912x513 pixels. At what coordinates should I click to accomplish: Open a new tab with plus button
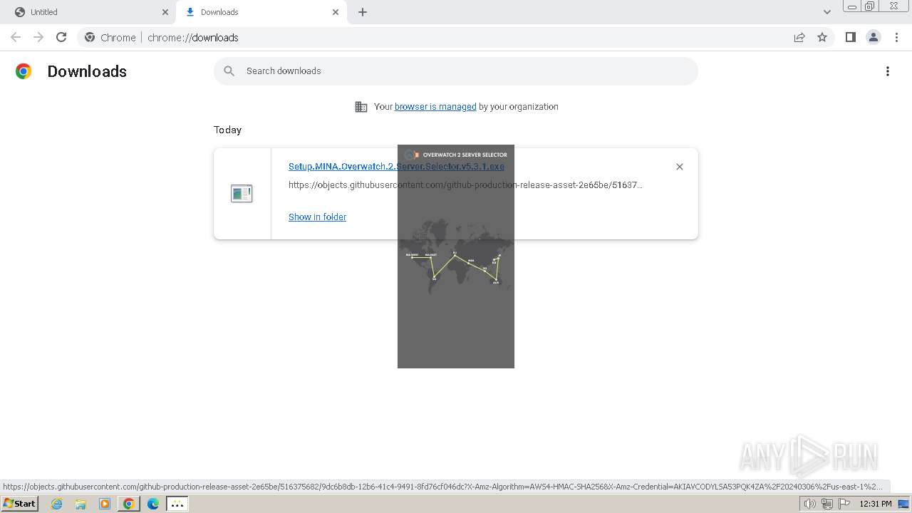pyautogui.click(x=363, y=12)
